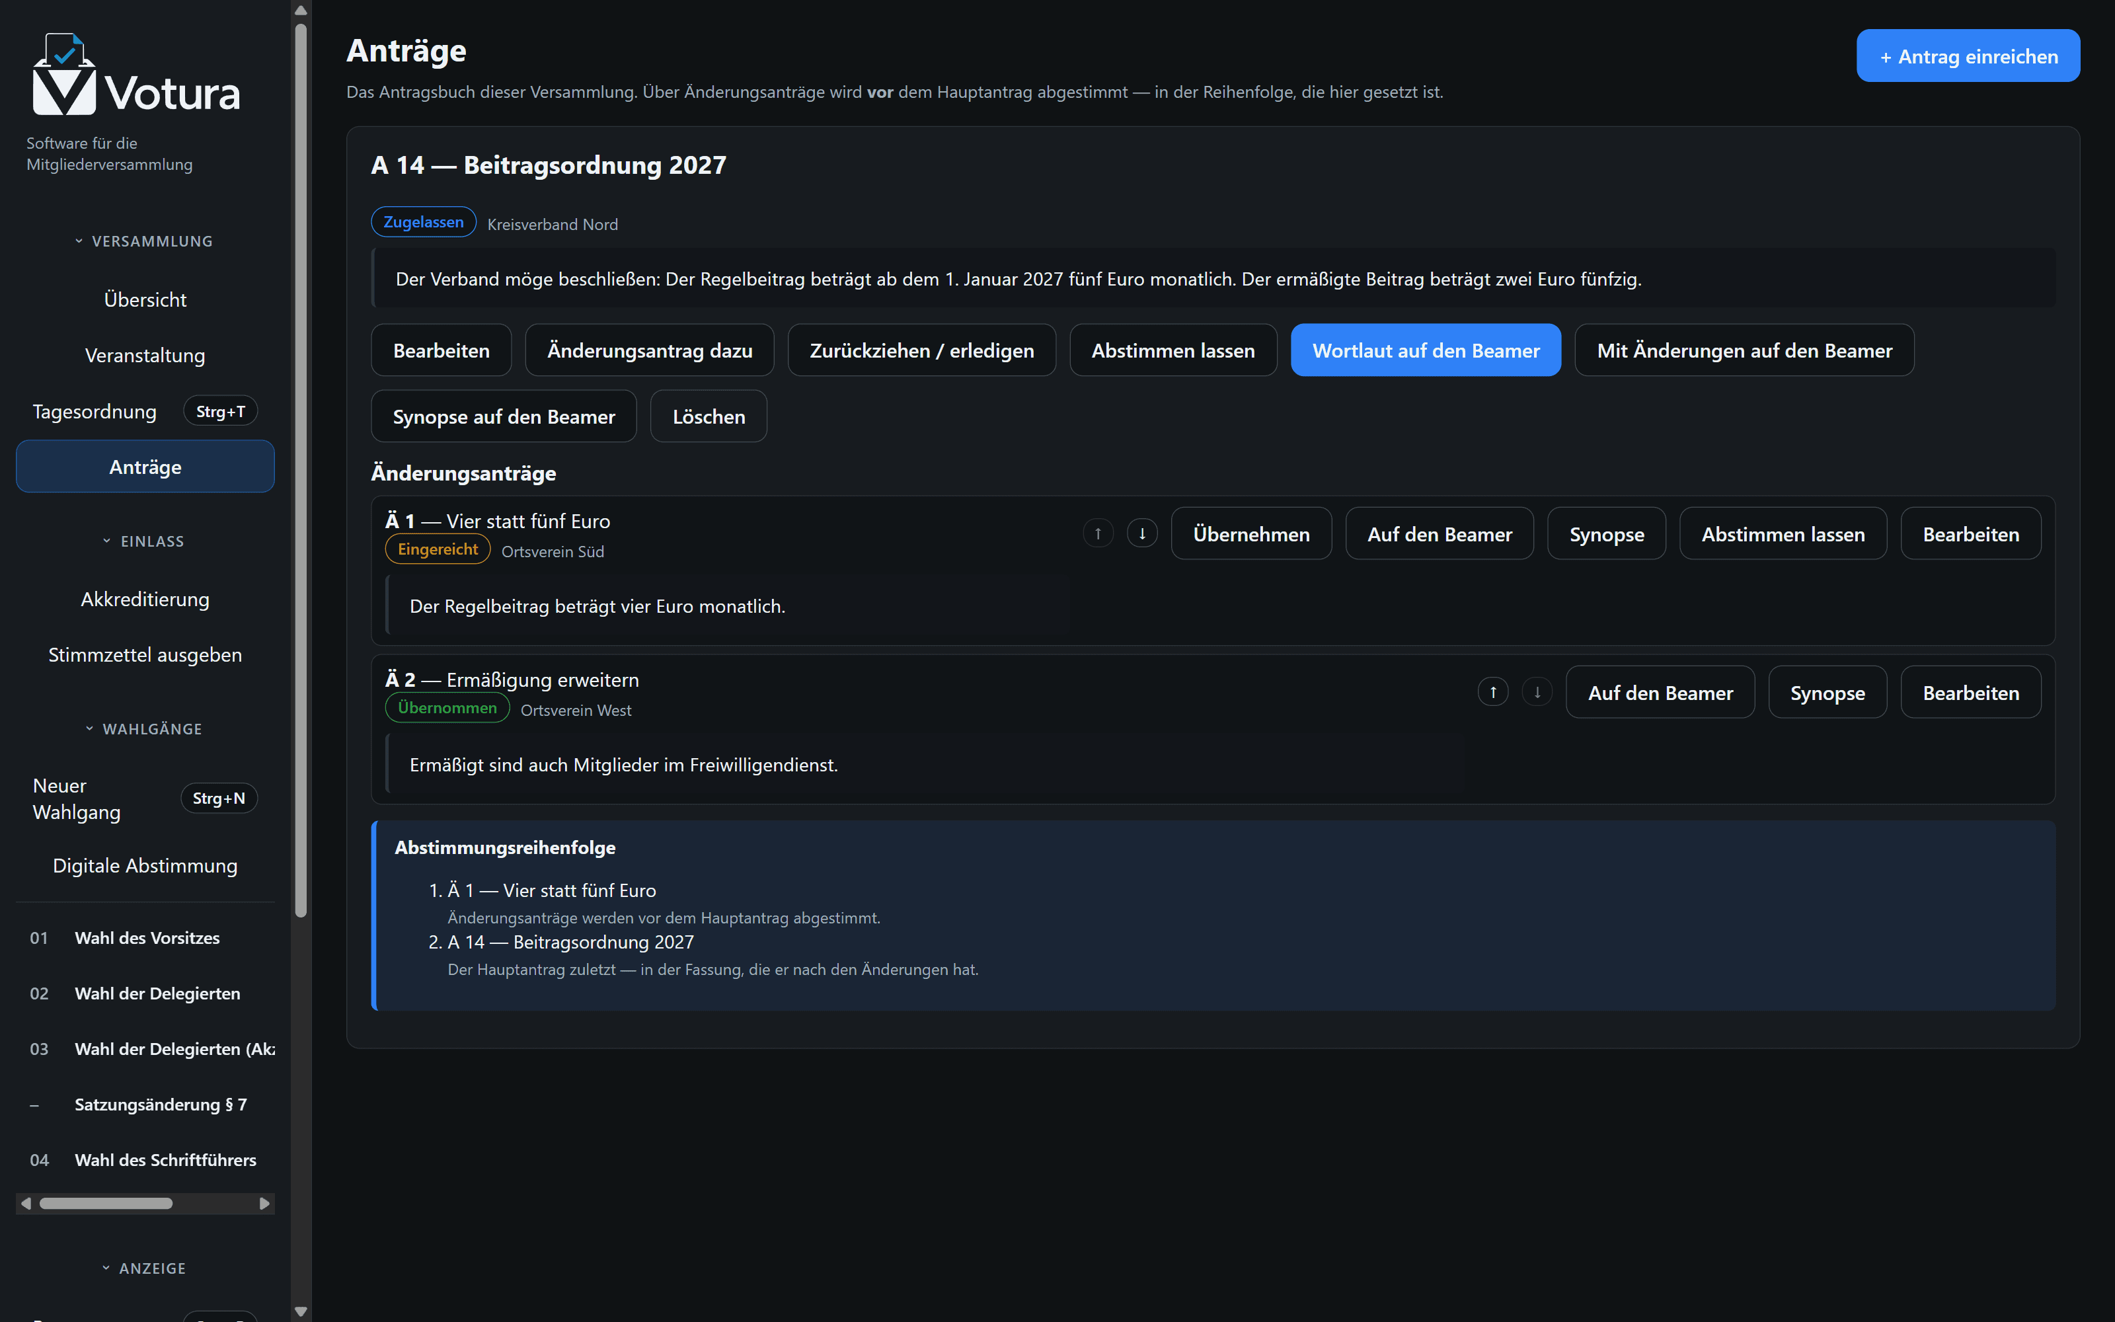
Task: Click Antrag einreichen button
Action: coord(1968,56)
